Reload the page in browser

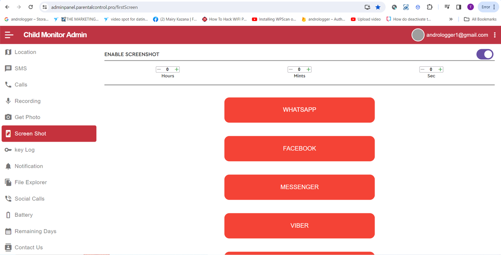[x=31, y=7]
